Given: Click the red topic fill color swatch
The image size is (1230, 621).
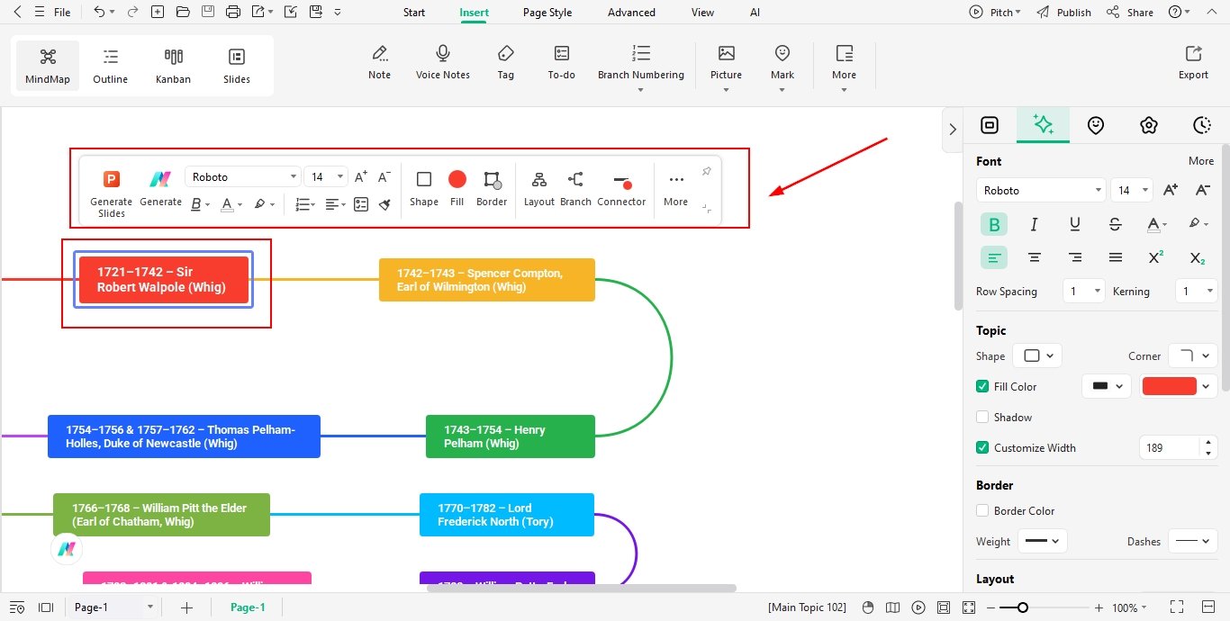Looking at the screenshot, I should click(x=1170, y=386).
